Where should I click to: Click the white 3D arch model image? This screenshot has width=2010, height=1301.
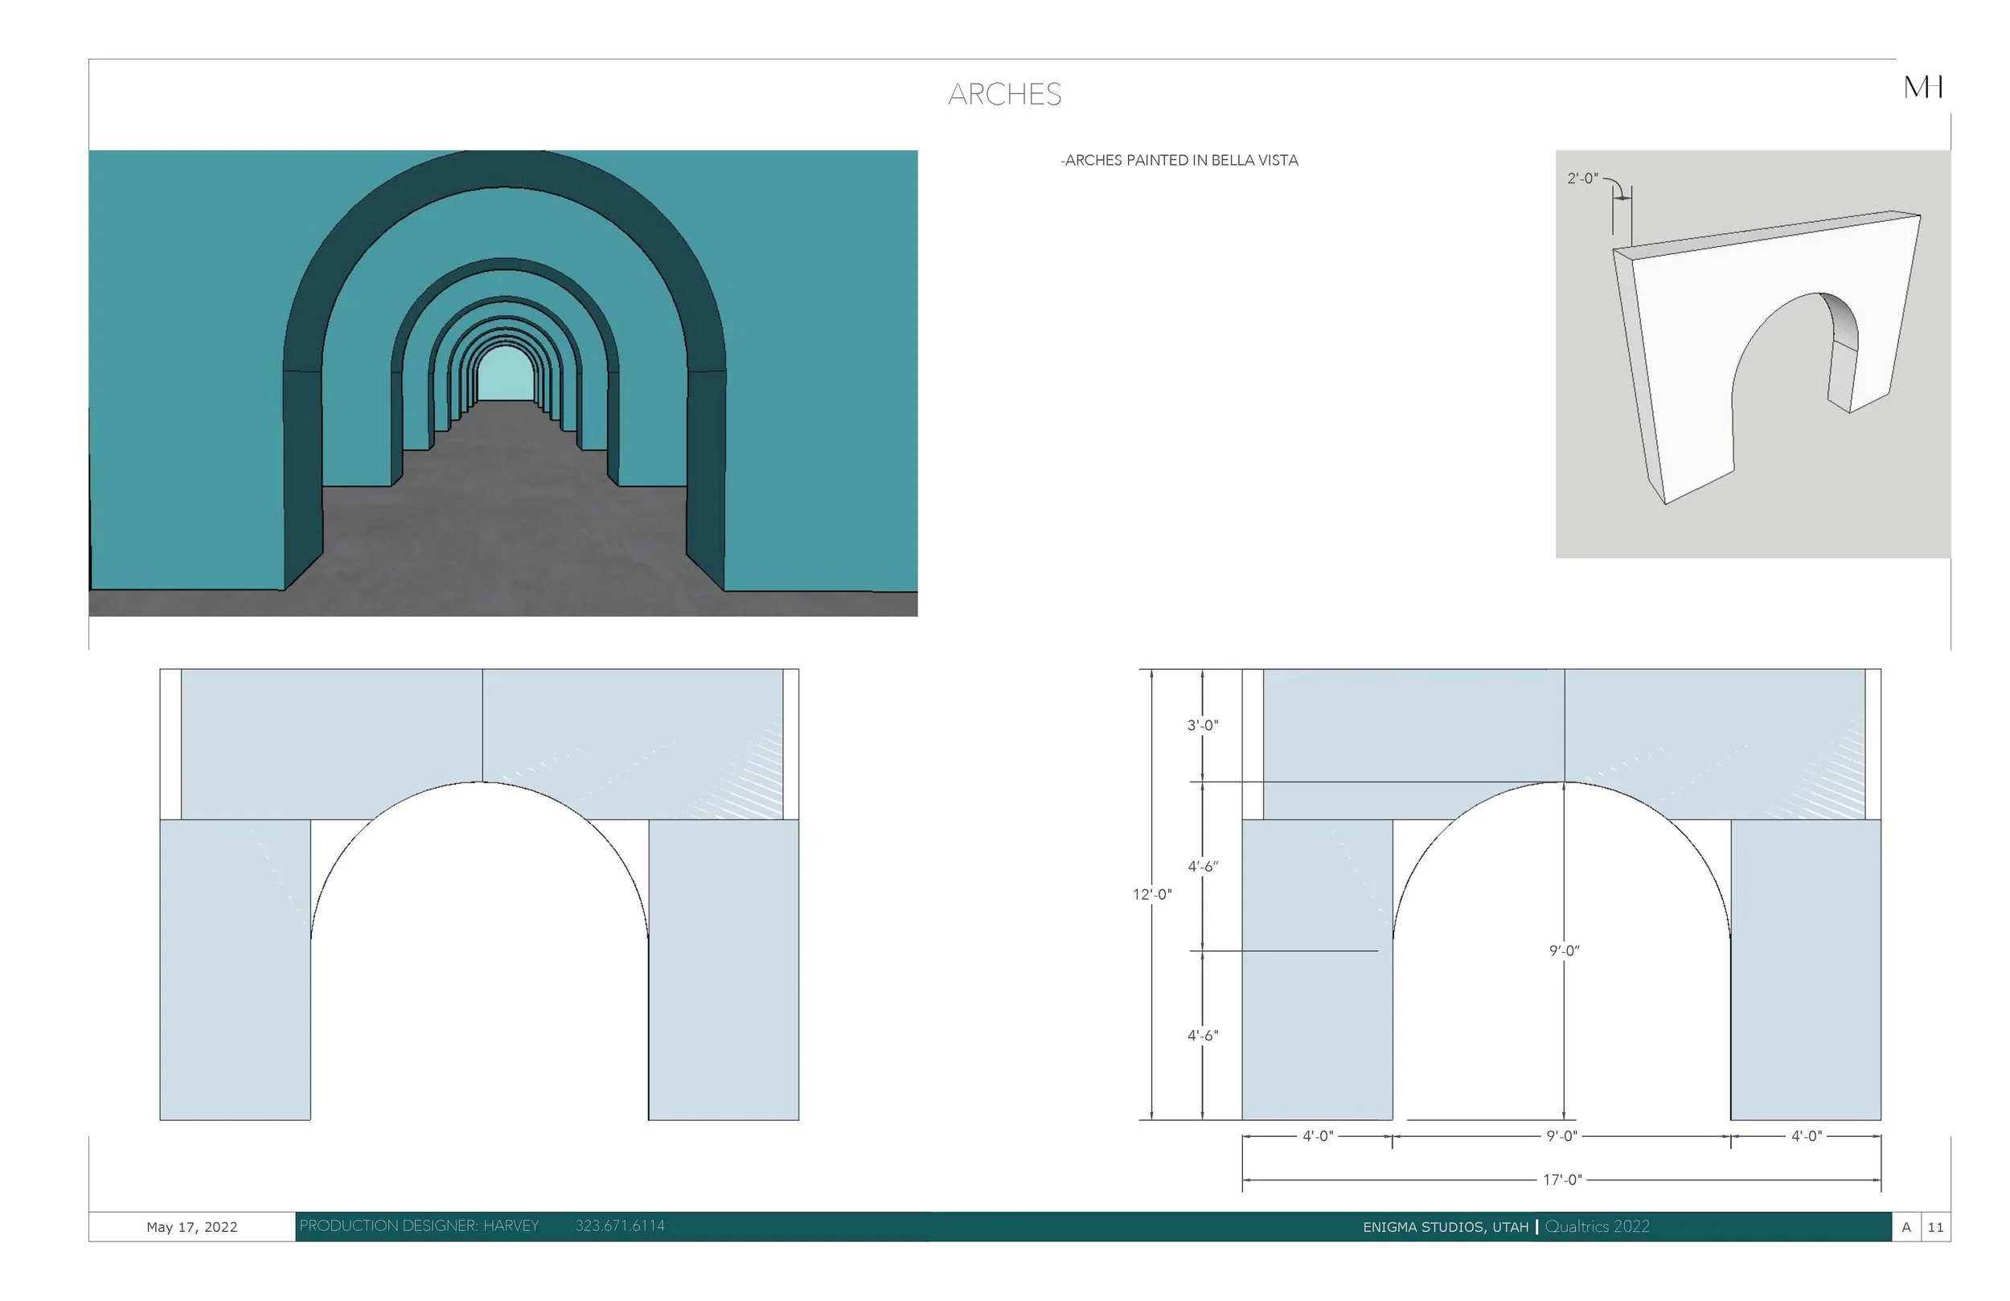(x=1753, y=354)
